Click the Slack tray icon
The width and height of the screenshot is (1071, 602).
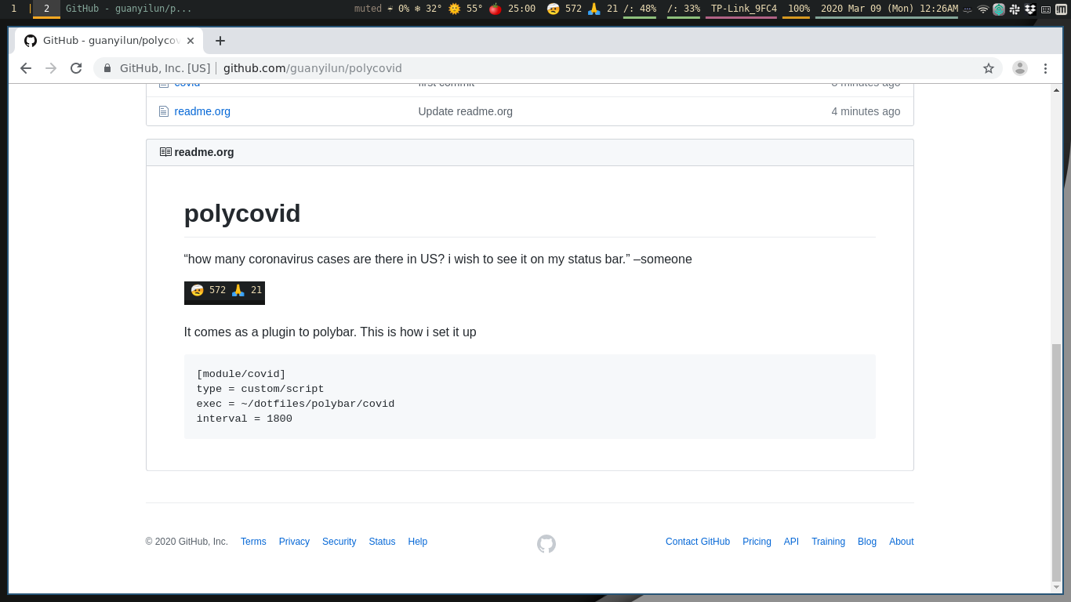(x=1015, y=9)
